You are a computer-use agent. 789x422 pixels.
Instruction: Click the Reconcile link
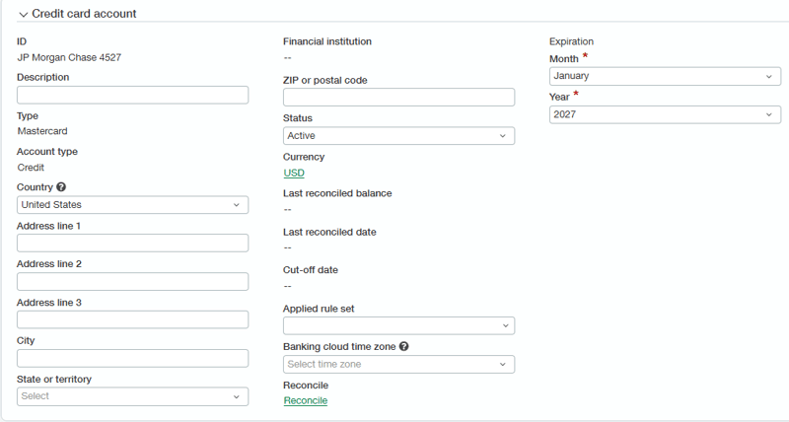(x=305, y=400)
